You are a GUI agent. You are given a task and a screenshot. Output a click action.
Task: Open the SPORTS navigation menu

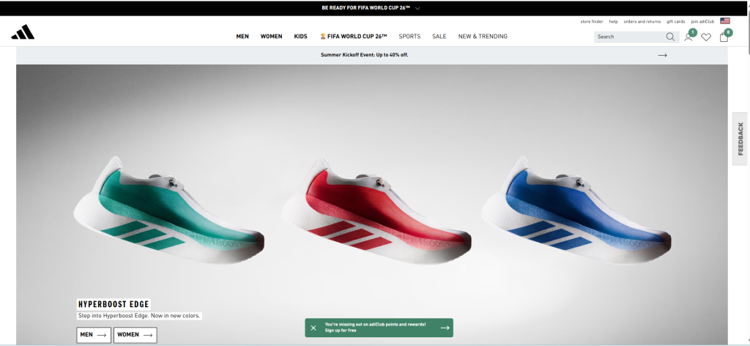(409, 37)
